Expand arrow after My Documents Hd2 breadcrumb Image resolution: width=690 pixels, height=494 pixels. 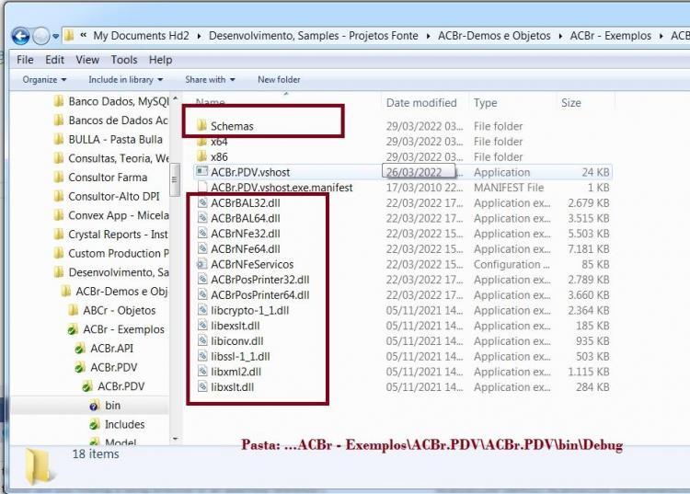click(x=199, y=36)
